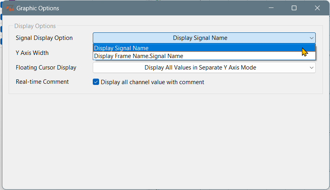Click the 'Signal Display Option' label
The width and height of the screenshot is (330, 190).
coord(44,38)
